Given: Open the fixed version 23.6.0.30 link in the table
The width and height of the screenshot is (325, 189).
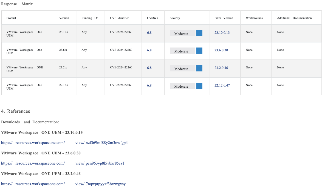Looking at the screenshot, I should coord(221,50).
